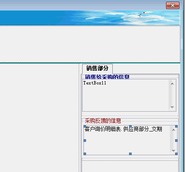
Task: Click the top-left blue sizing handle of the selected textbox
Action: (x=85, y=126)
